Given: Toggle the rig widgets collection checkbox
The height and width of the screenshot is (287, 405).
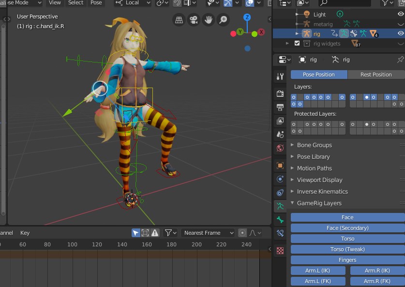Looking at the screenshot, I should [x=297, y=44].
